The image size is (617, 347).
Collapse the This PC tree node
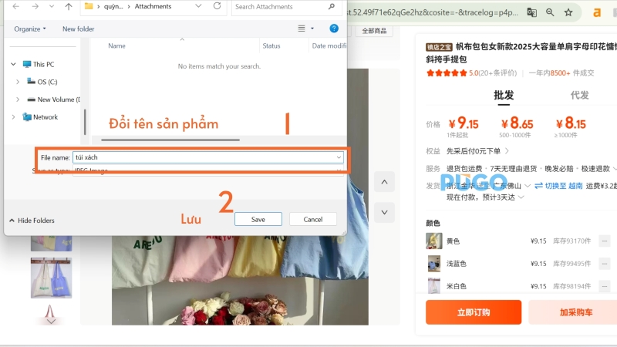coord(13,64)
